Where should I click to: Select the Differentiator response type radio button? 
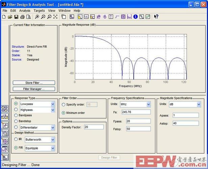pos(16,127)
